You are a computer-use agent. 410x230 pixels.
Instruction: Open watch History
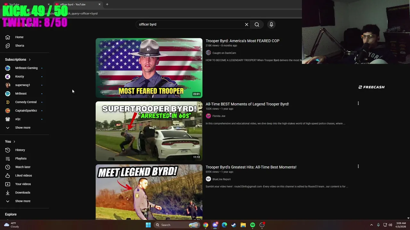tap(20, 150)
